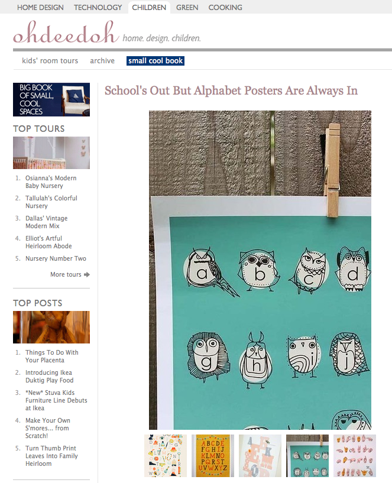Image resolution: width=392 pixels, height=483 pixels.
Task: Select the pink letters poster thumbnail
Action: [260, 456]
